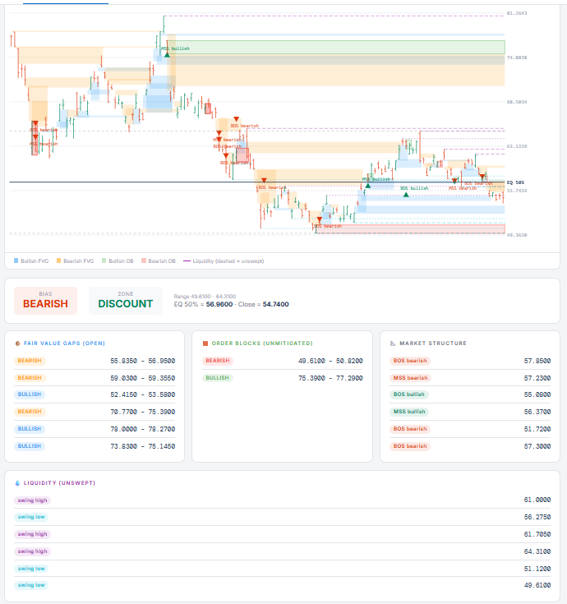Image resolution: width=567 pixels, height=604 pixels.
Task: Click the 81.2643 price axis label
Action: 517,13
